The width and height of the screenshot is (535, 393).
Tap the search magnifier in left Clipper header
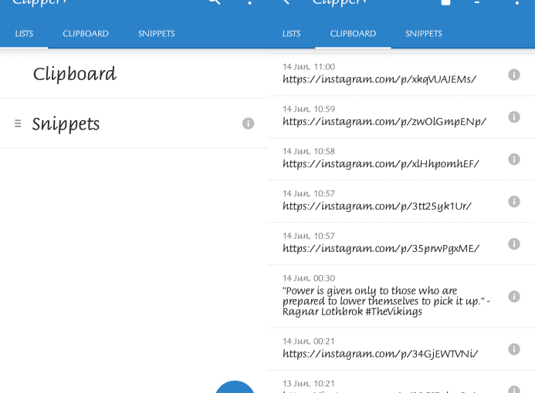(215, 2)
